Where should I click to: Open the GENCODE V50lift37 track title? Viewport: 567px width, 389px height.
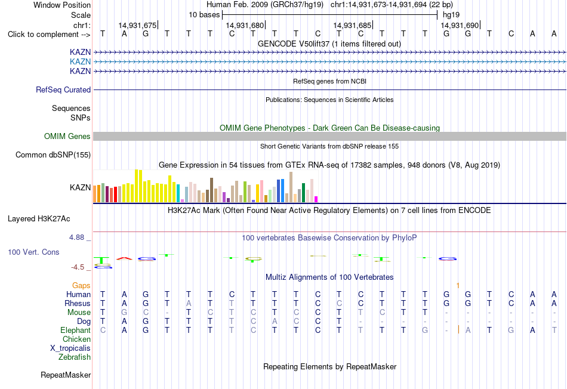329,44
